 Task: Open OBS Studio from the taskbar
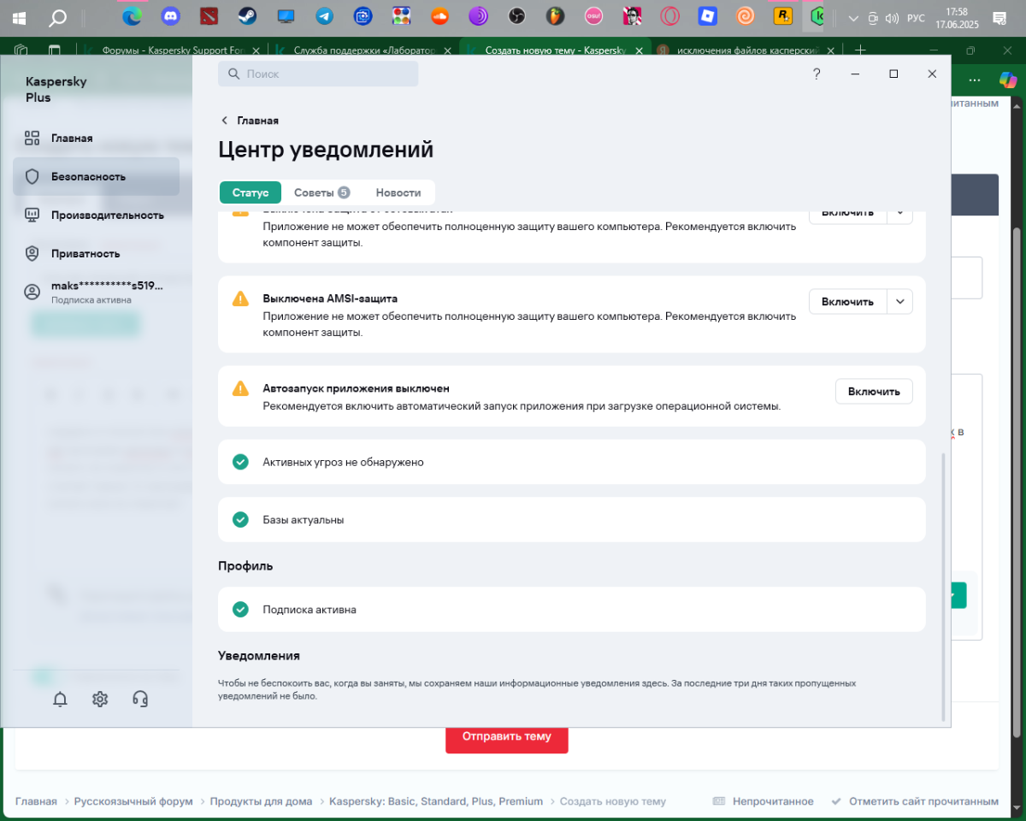(x=516, y=15)
